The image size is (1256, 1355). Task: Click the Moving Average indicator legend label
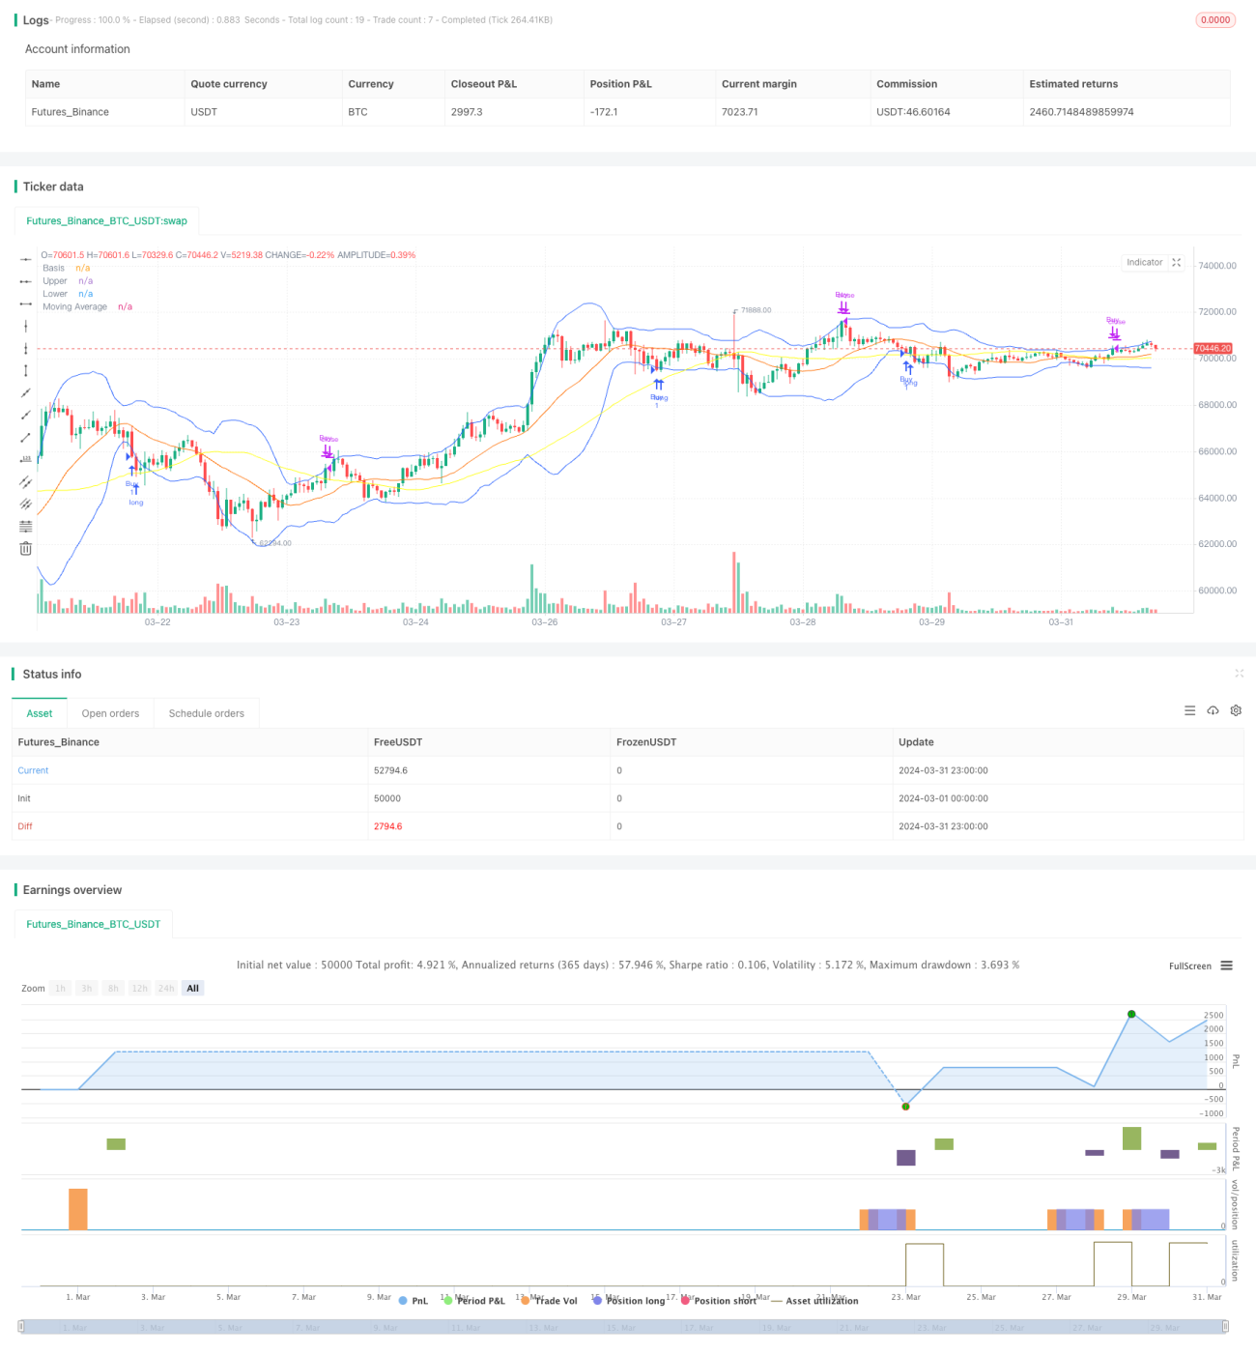[74, 306]
